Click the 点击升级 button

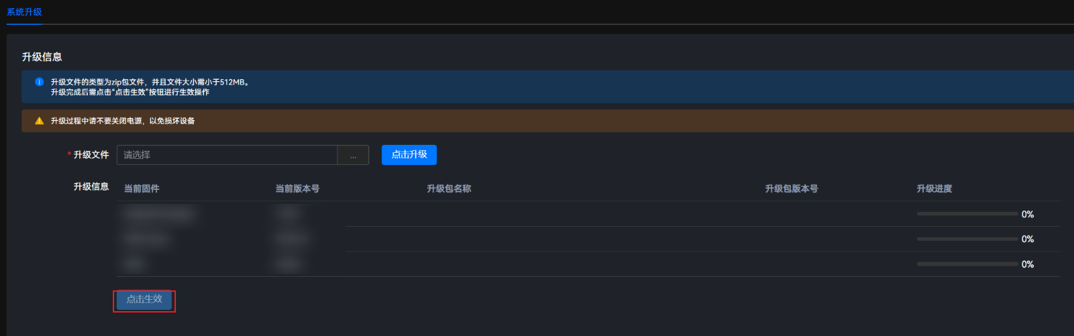coord(409,154)
